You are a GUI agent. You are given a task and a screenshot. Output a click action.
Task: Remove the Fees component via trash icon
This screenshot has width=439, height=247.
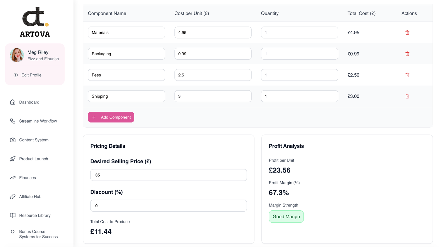click(x=407, y=75)
